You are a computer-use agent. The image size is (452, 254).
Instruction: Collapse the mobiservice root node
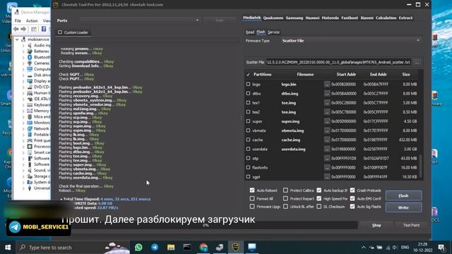point(17,40)
